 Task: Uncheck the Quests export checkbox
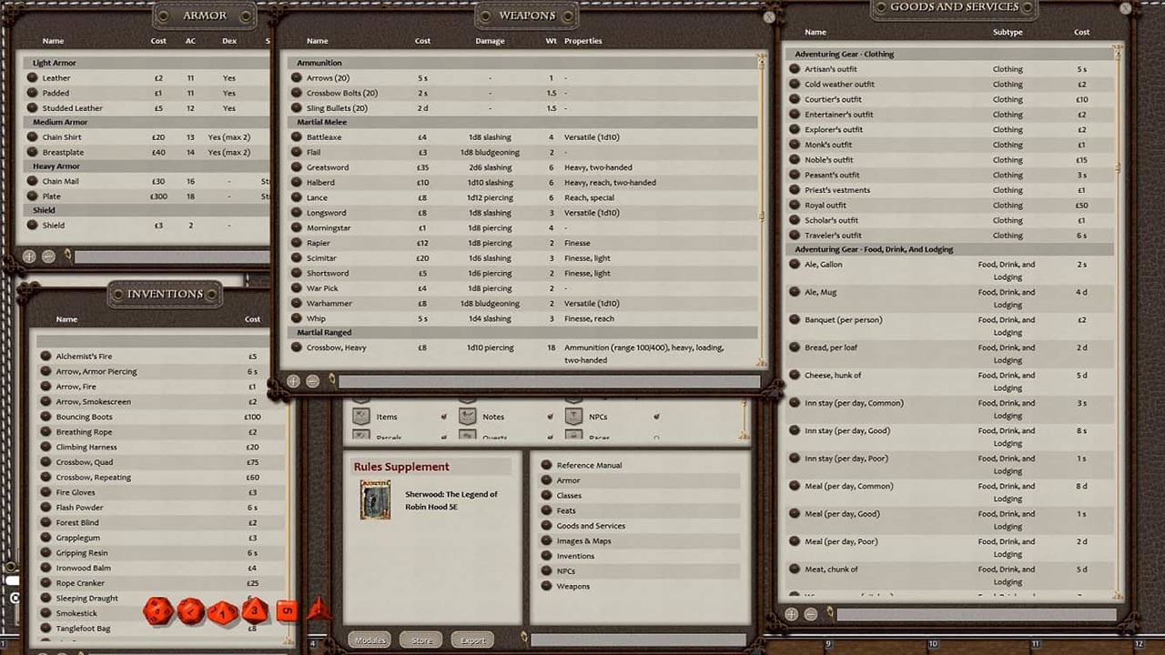coord(551,436)
